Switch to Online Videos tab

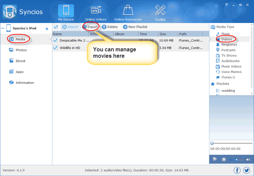tap(96, 13)
